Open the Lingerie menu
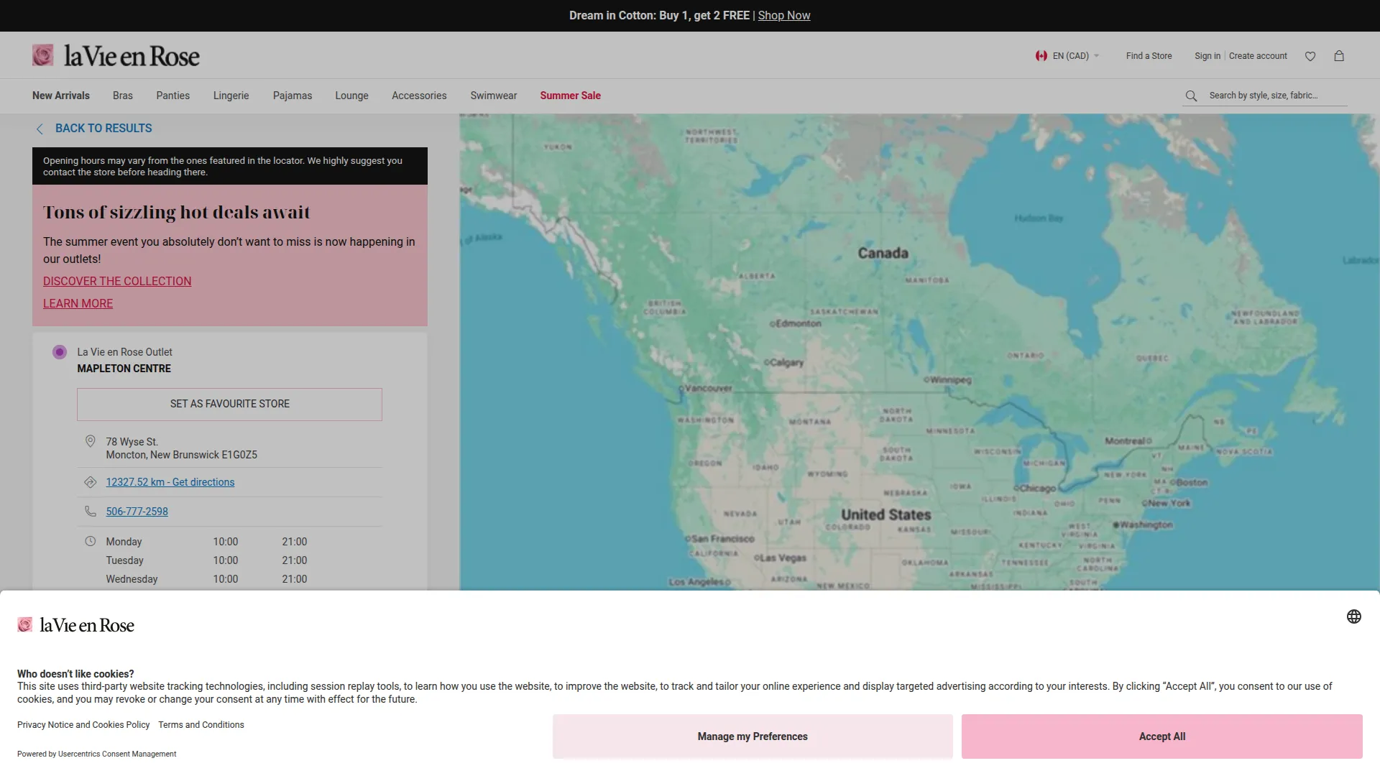The image size is (1380, 776). pos(231,96)
